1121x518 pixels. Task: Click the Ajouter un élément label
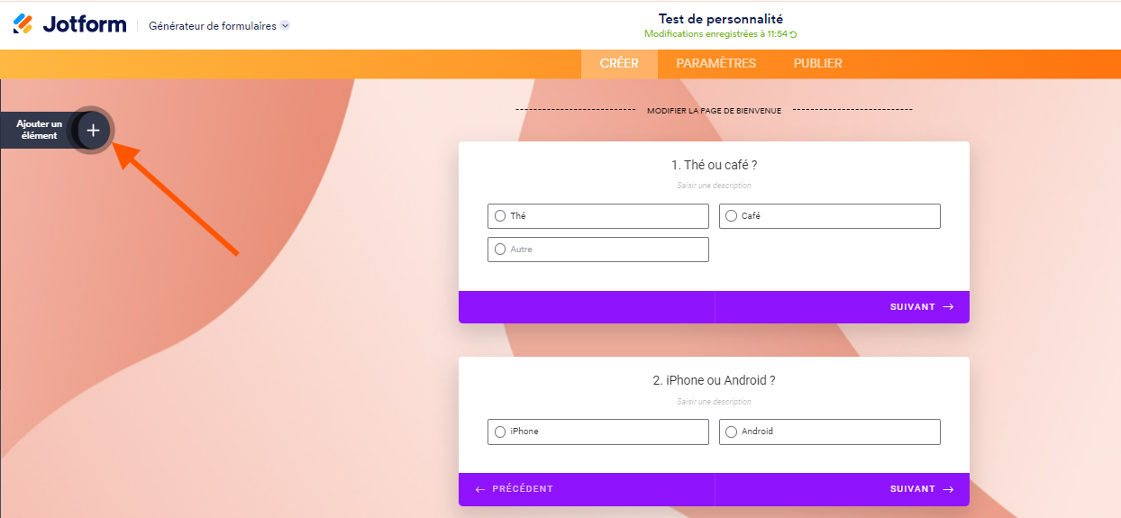click(39, 130)
